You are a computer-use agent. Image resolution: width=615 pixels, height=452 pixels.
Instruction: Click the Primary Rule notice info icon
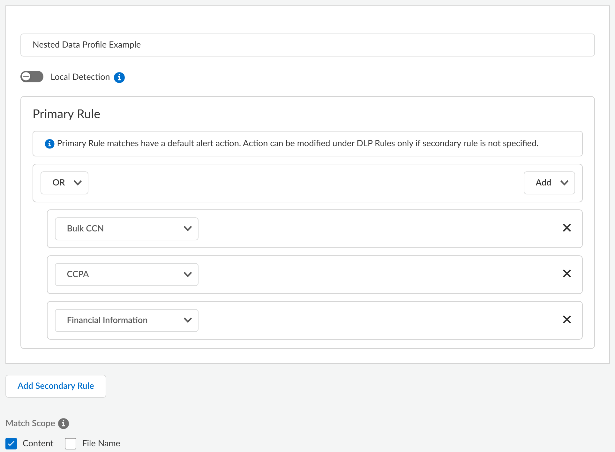click(49, 144)
